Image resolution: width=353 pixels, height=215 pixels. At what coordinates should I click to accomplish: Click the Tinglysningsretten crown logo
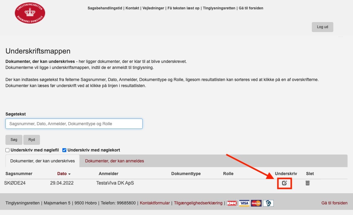click(30, 14)
